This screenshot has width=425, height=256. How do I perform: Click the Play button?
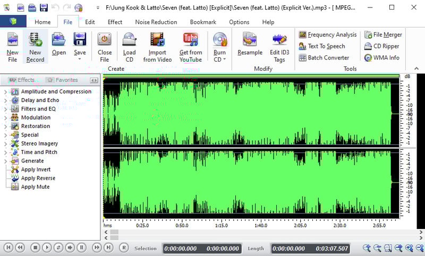[47, 248]
